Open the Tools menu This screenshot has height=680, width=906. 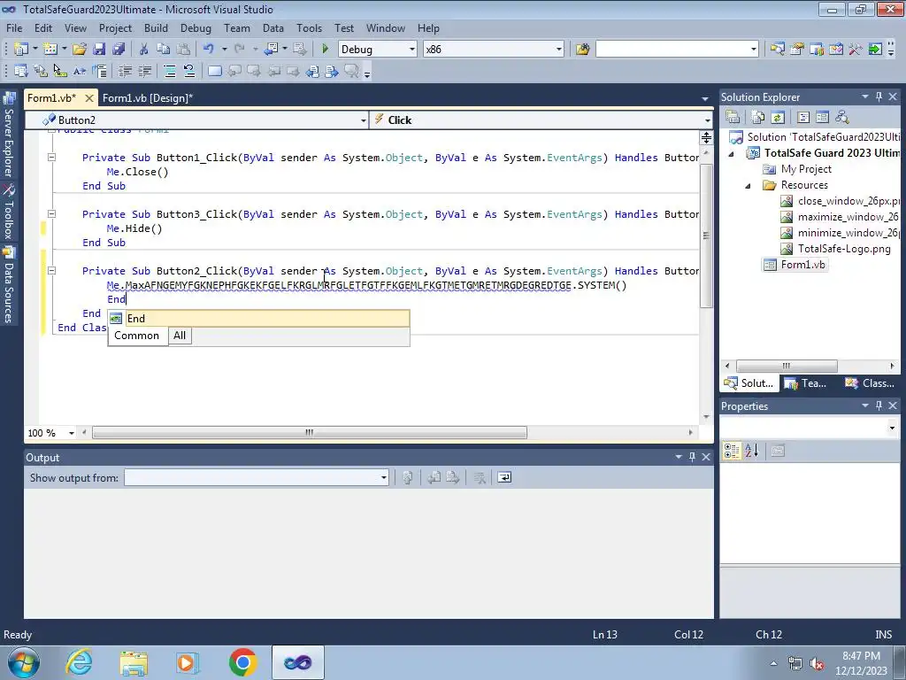(x=309, y=28)
